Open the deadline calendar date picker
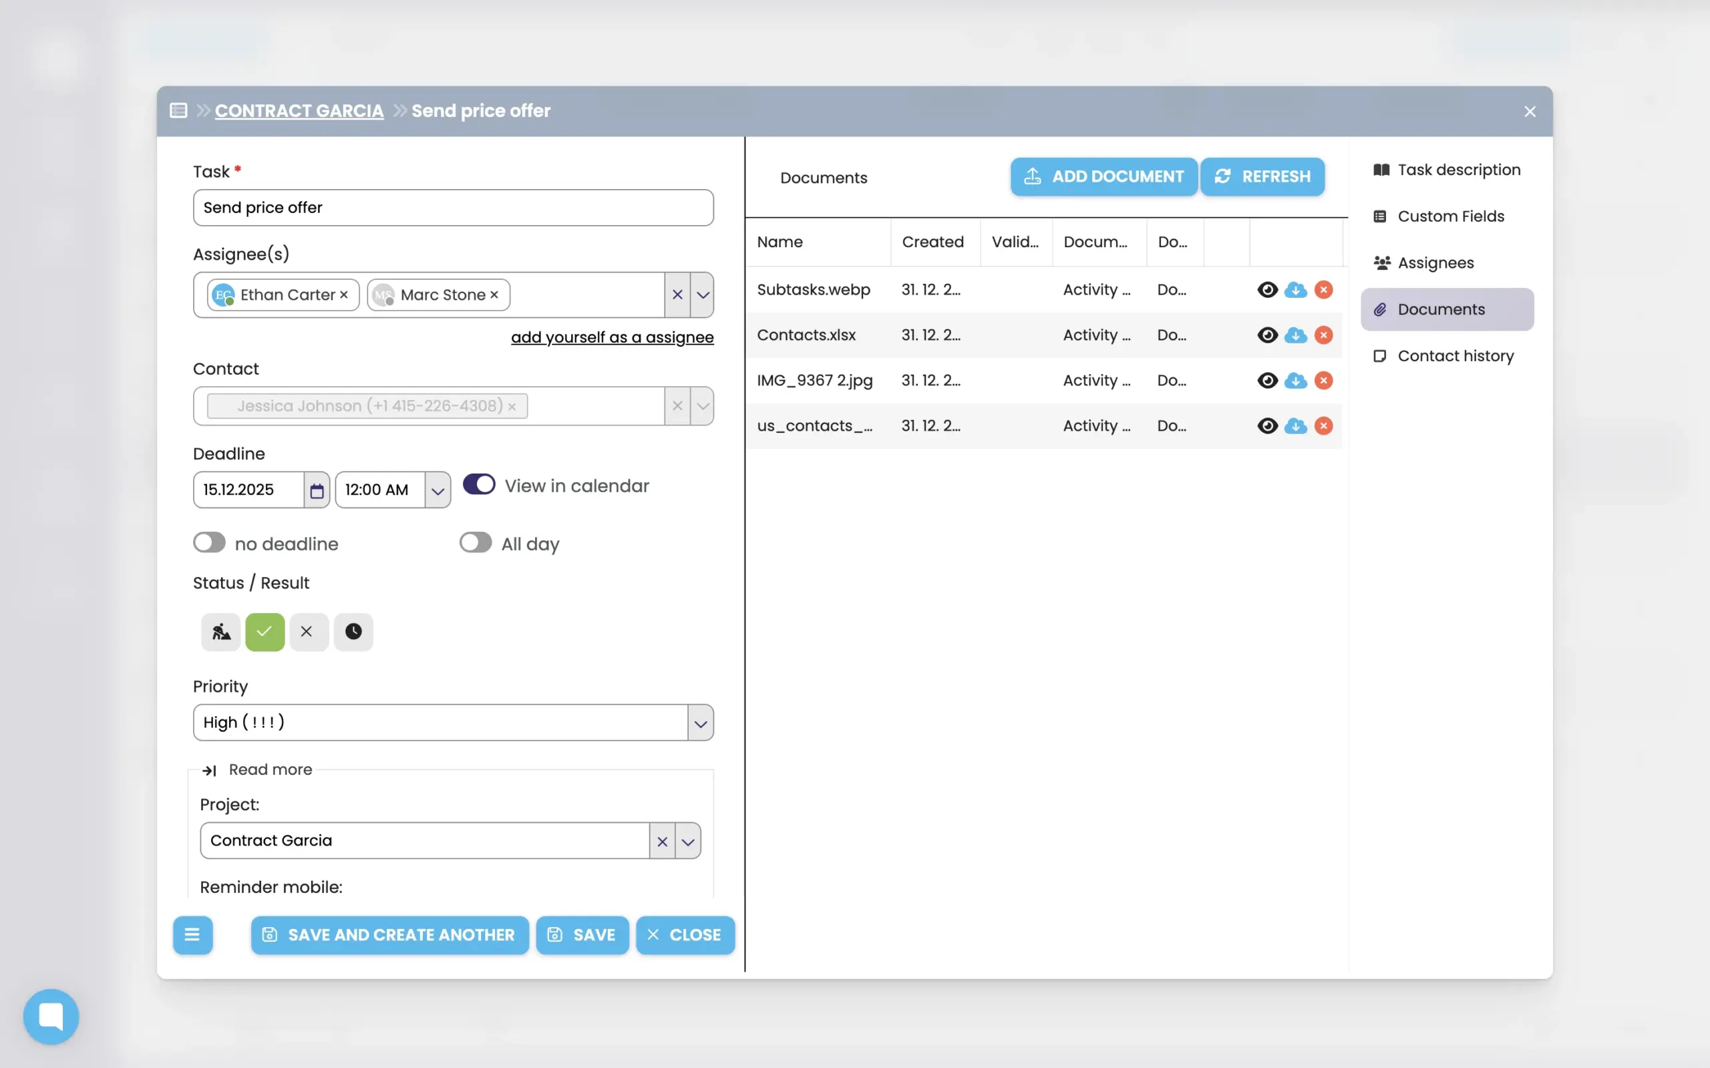This screenshot has height=1068, width=1710. tap(317, 490)
